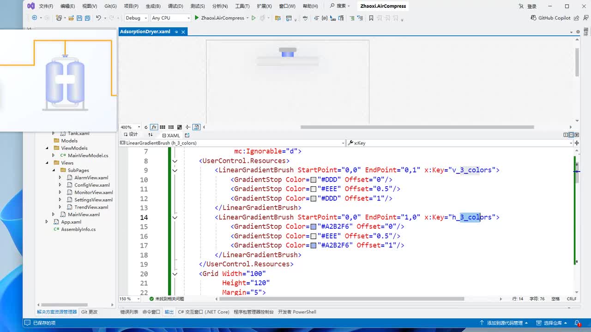The image size is (591, 332).
Task: Click the Save All toolbar icon
Action: click(x=87, y=18)
